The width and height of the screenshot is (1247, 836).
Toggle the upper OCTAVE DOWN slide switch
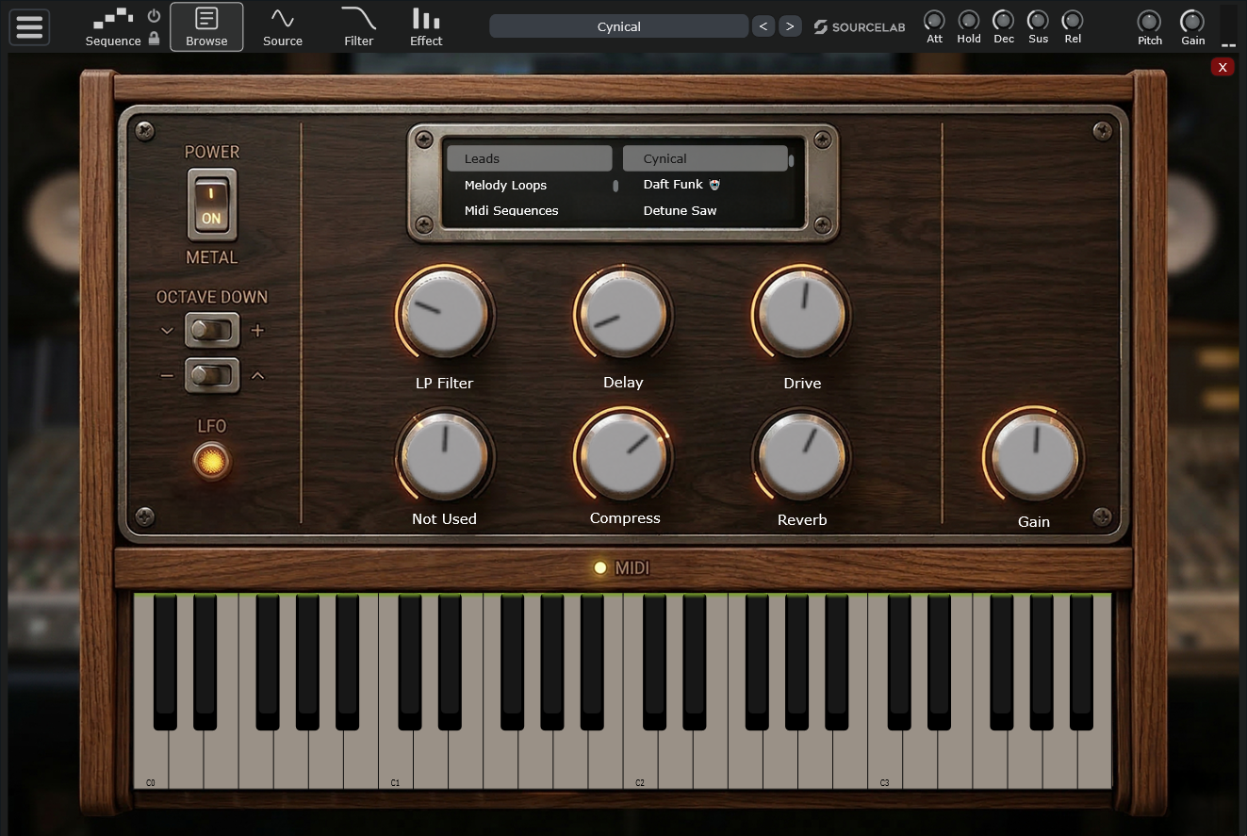pos(211,330)
